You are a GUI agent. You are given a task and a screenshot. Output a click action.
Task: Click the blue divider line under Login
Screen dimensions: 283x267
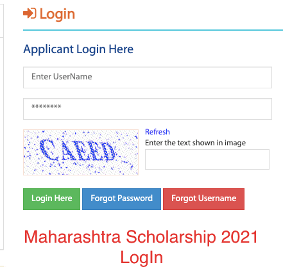click(153, 30)
